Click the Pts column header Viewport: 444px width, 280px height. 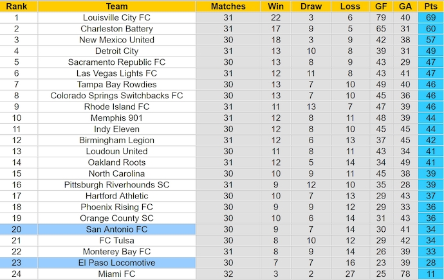coord(430,6)
